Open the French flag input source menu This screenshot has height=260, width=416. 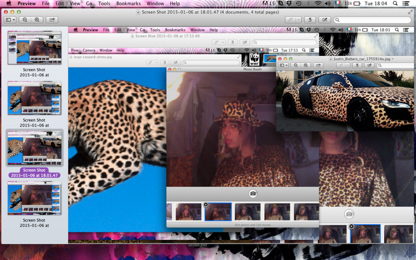click(x=338, y=3)
